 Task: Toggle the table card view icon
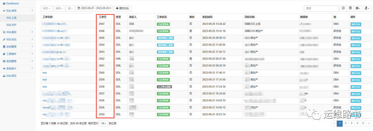350,8
